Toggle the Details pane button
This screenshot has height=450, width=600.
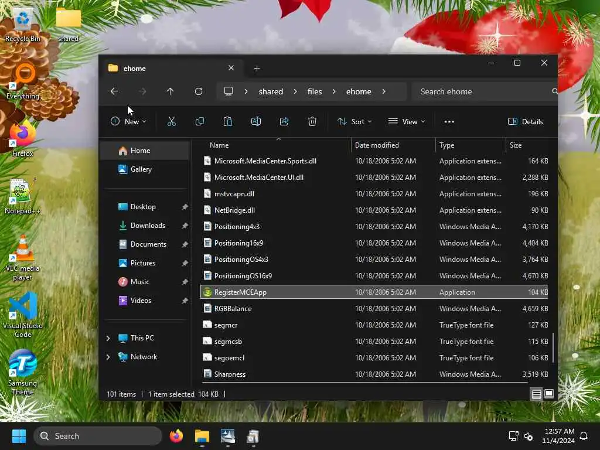[x=526, y=122]
